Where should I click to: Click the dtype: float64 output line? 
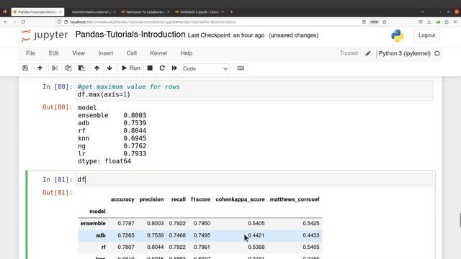pos(104,161)
